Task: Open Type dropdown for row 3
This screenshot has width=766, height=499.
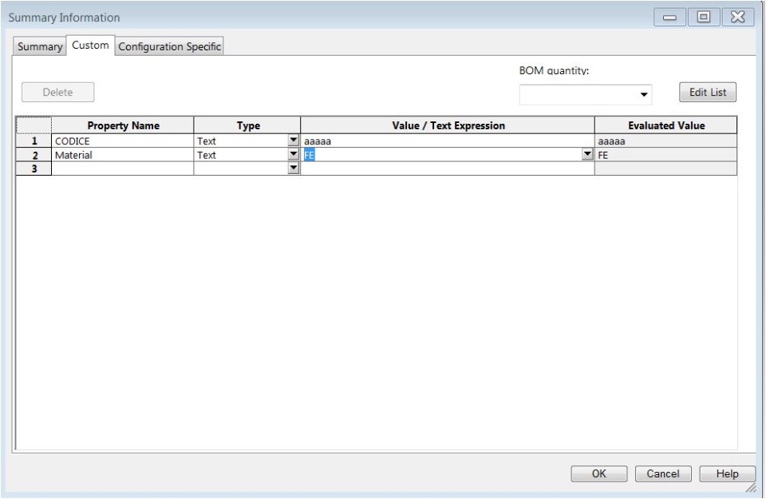Action: (293, 168)
